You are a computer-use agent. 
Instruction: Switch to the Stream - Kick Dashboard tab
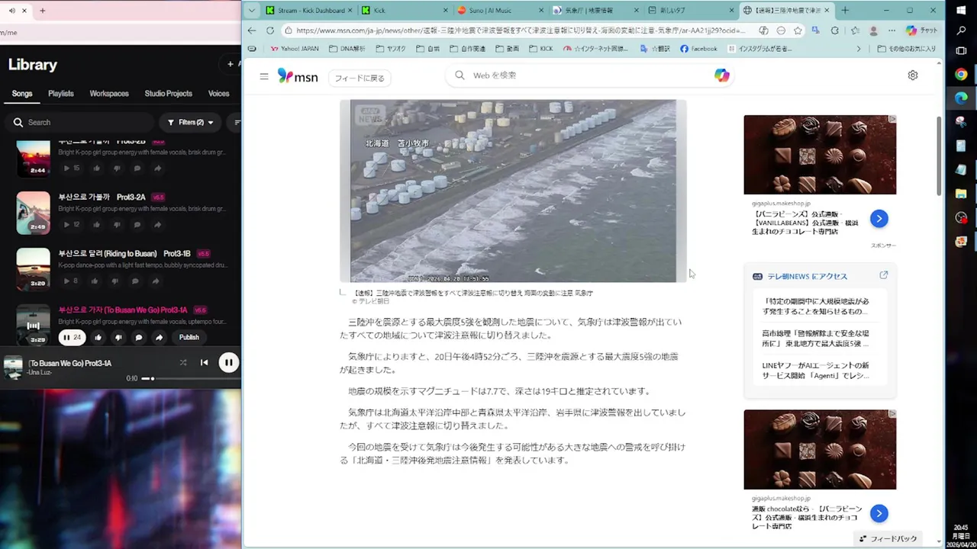point(309,11)
